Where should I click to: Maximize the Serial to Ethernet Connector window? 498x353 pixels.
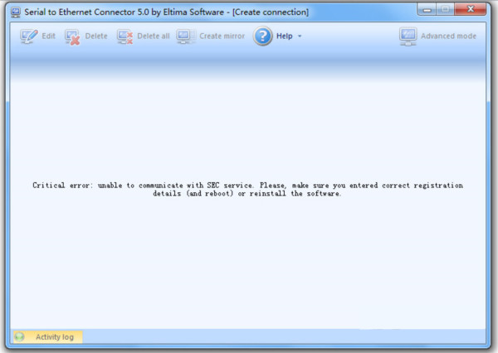(x=445, y=12)
